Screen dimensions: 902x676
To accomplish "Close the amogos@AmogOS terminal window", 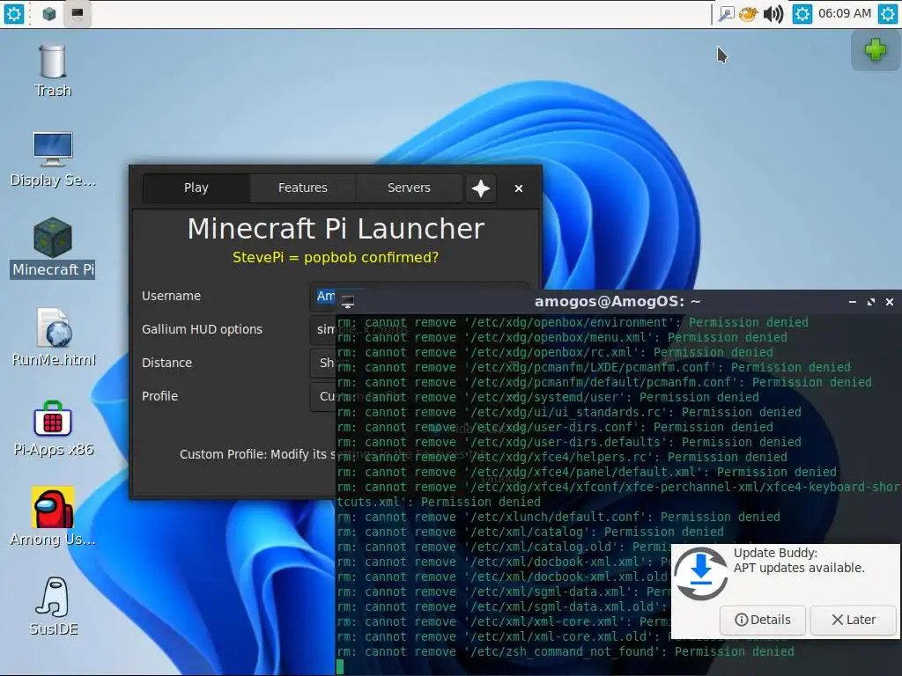I will (x=890, y=302).
